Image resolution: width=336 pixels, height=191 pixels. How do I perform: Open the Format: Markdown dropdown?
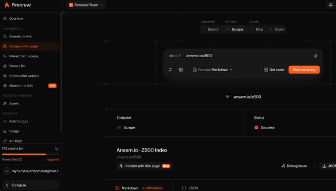click(x=213, y=70)
